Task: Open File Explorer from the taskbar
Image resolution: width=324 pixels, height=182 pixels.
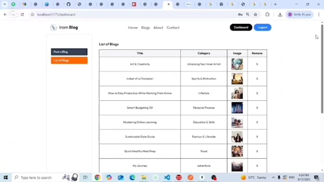Action: tap(144, 177)
